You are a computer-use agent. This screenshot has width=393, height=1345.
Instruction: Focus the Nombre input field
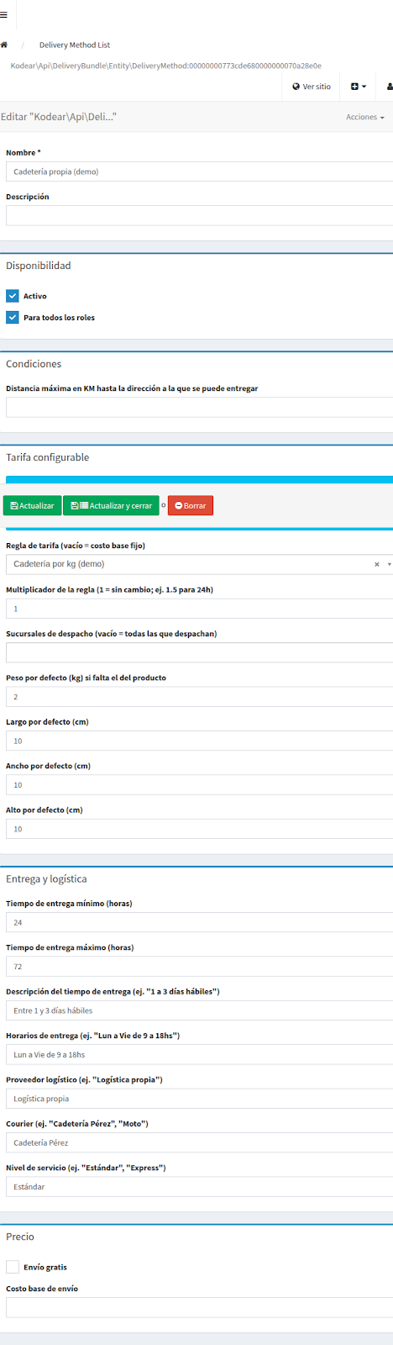tap(199, 171)
